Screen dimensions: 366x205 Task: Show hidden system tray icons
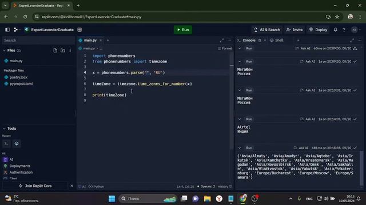(291, 199)
